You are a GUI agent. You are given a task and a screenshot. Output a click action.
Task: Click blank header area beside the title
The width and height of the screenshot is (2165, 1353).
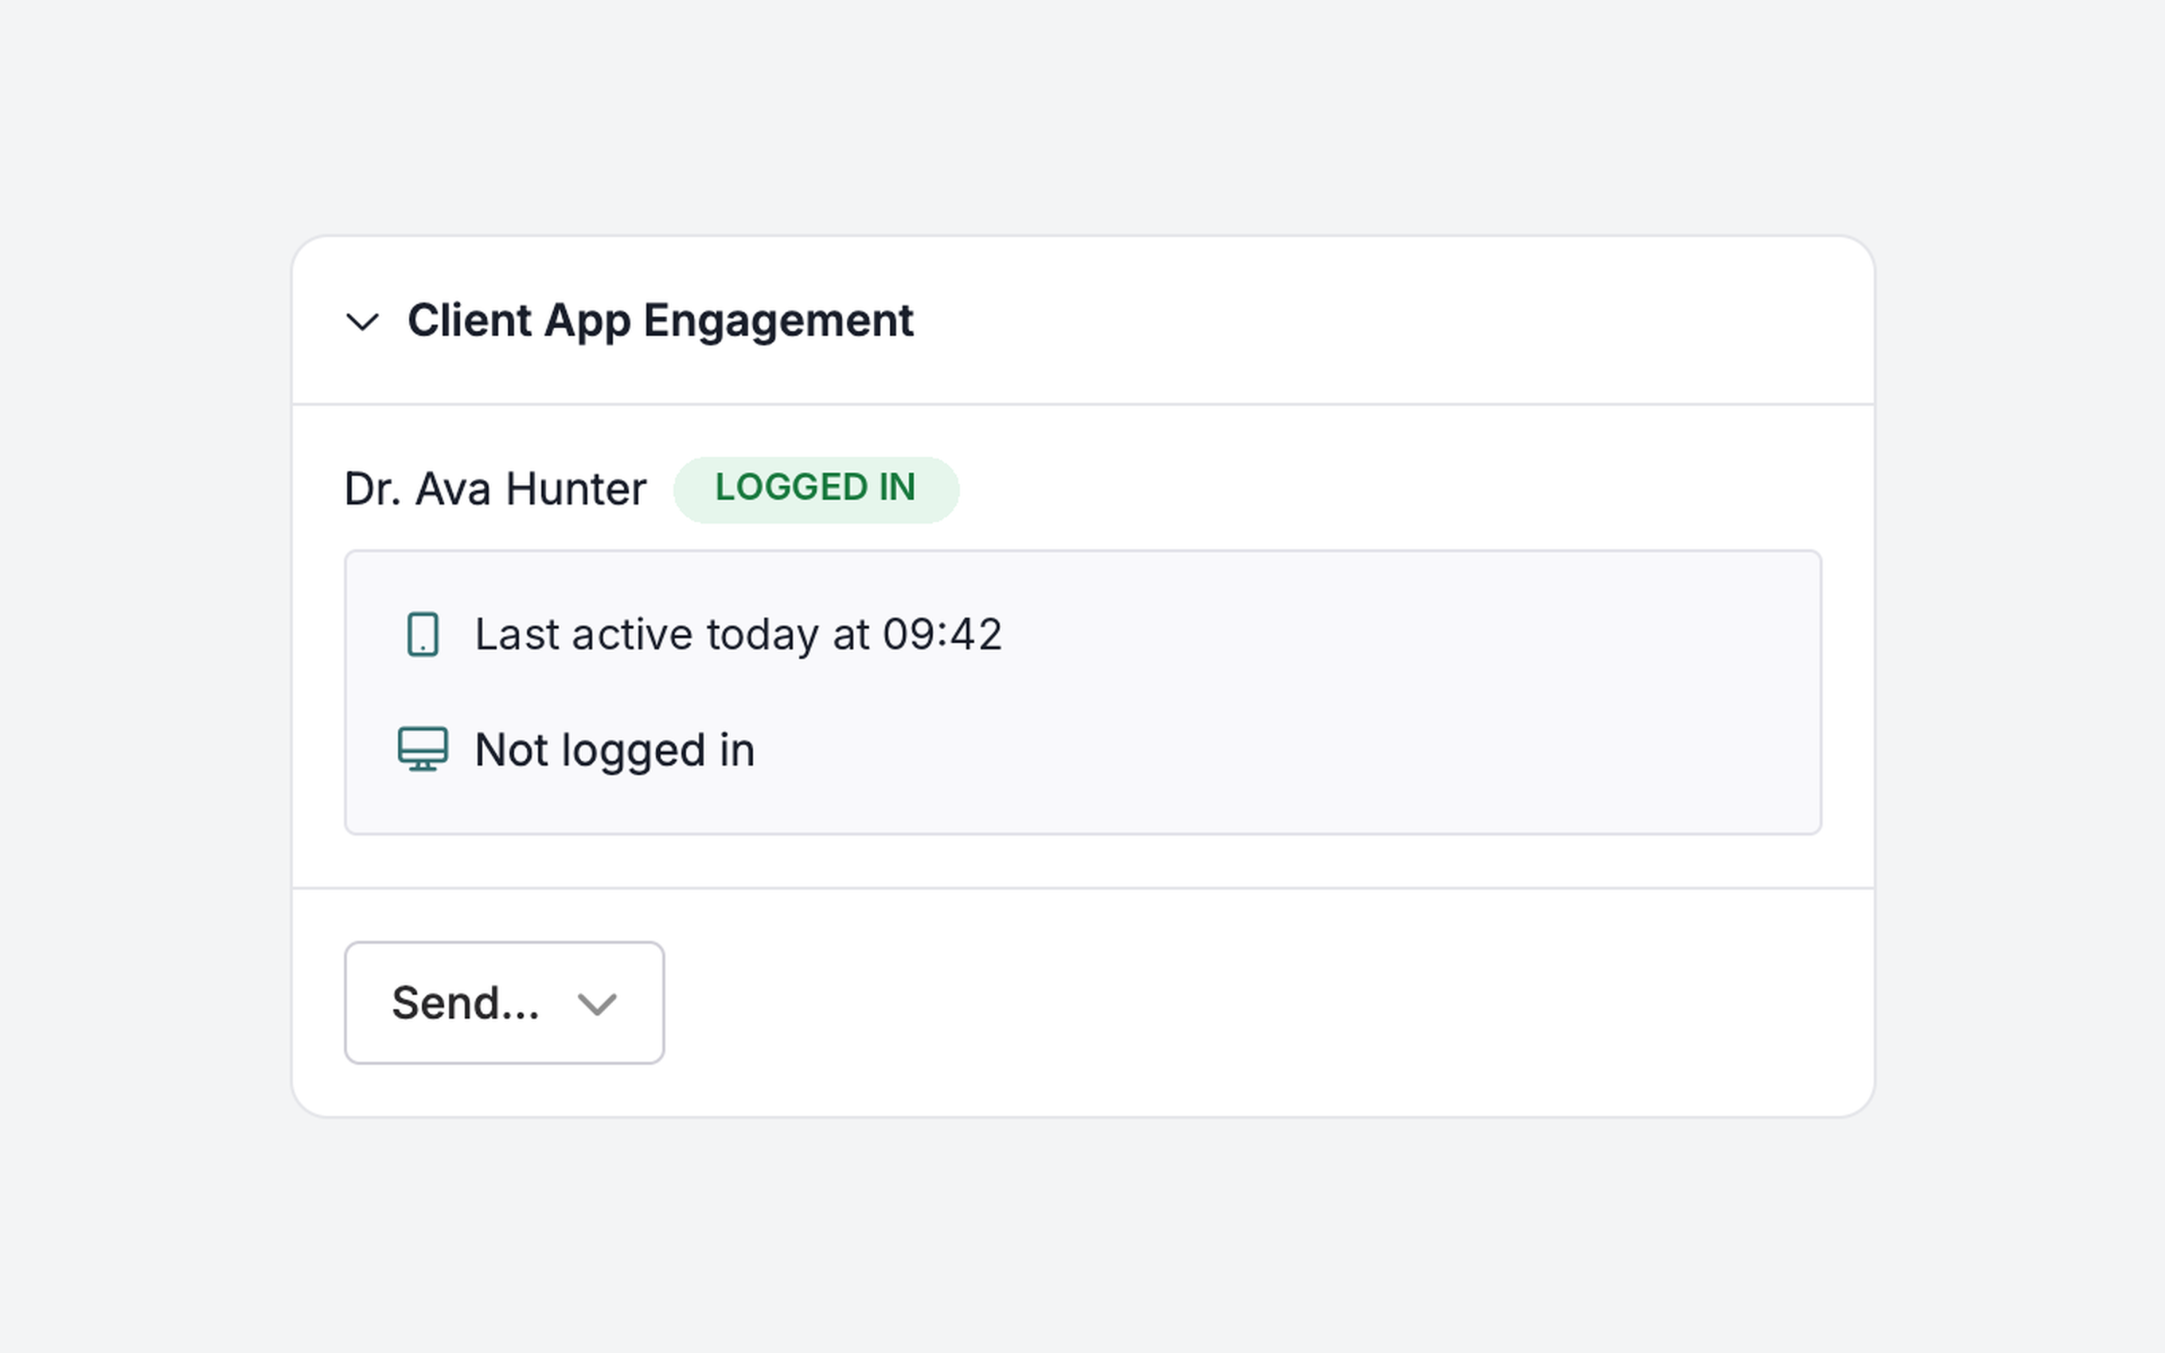click(1387, 321)
